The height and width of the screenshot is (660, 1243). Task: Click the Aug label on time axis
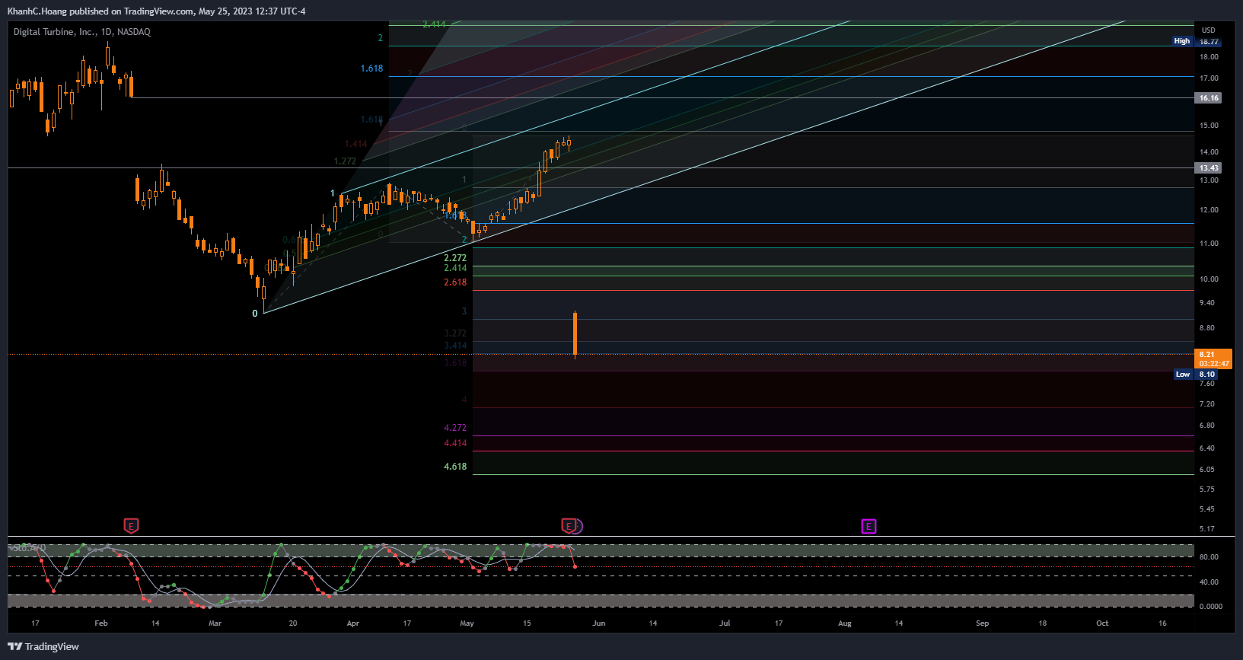(x=845, y=623)
